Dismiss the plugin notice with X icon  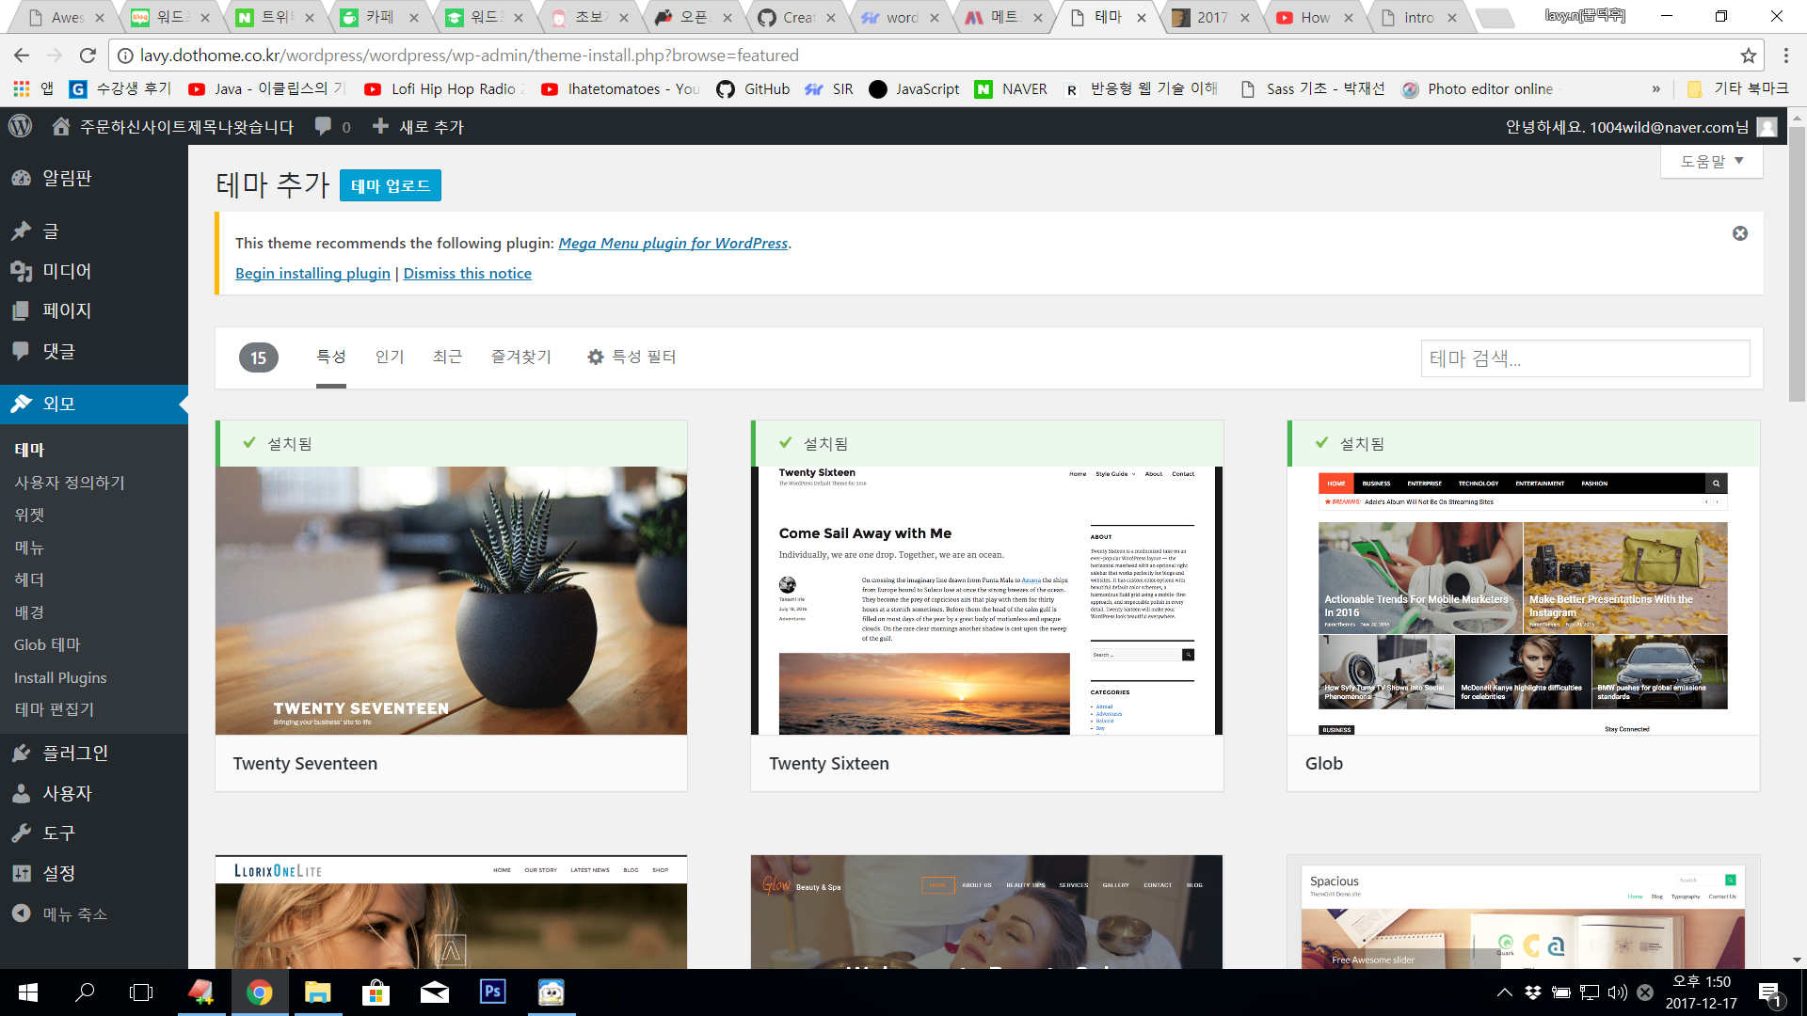[x=1739, y=233]
